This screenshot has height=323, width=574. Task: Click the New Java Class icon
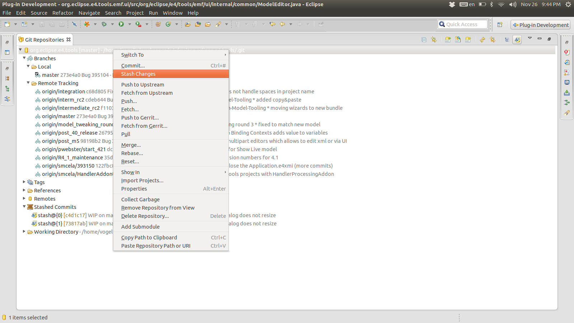(168, 24)
